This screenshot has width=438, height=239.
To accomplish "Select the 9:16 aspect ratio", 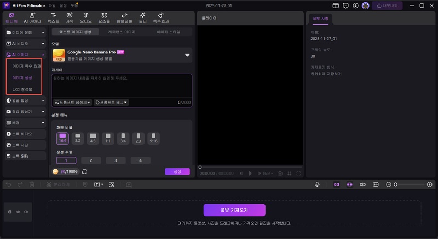I will 153,138.
